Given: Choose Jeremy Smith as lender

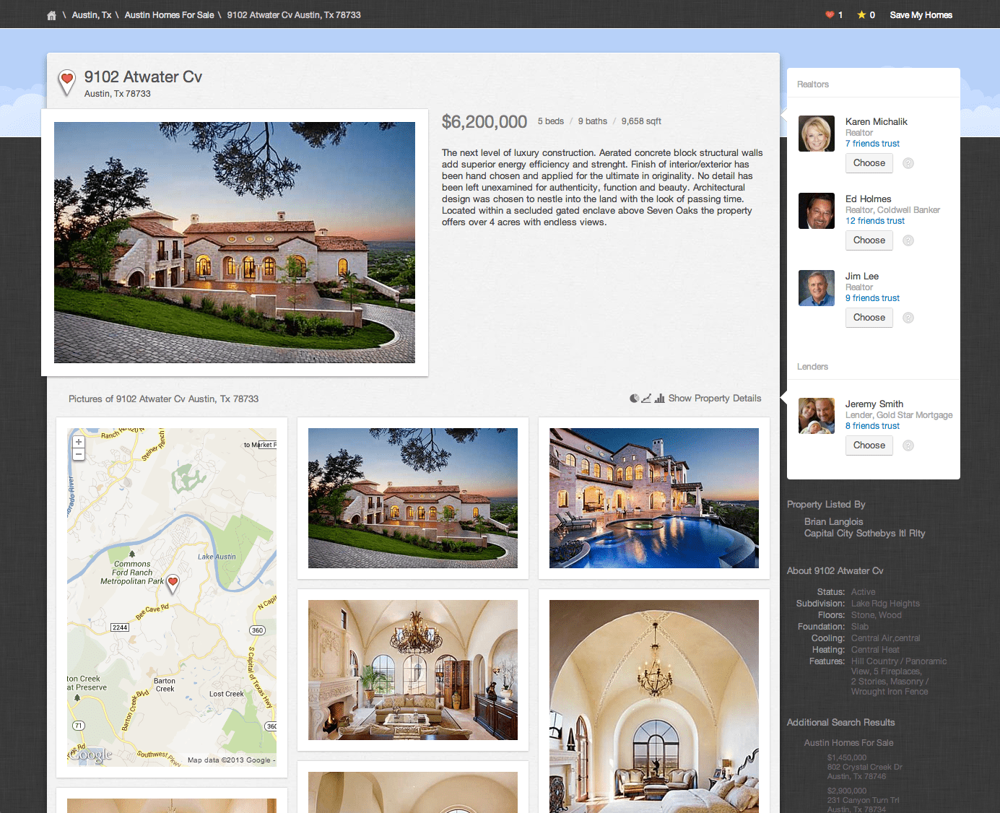Looking at the screenshot, I should click(x=869, y=445).
